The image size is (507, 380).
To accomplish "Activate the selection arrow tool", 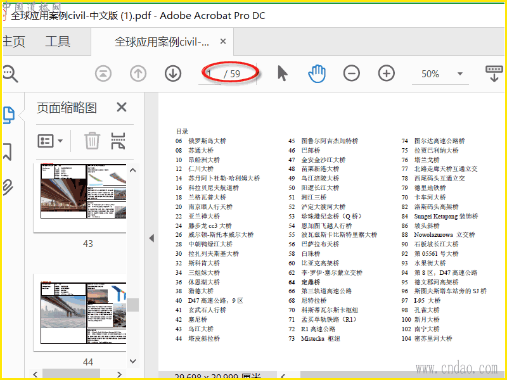I will 282,73.
